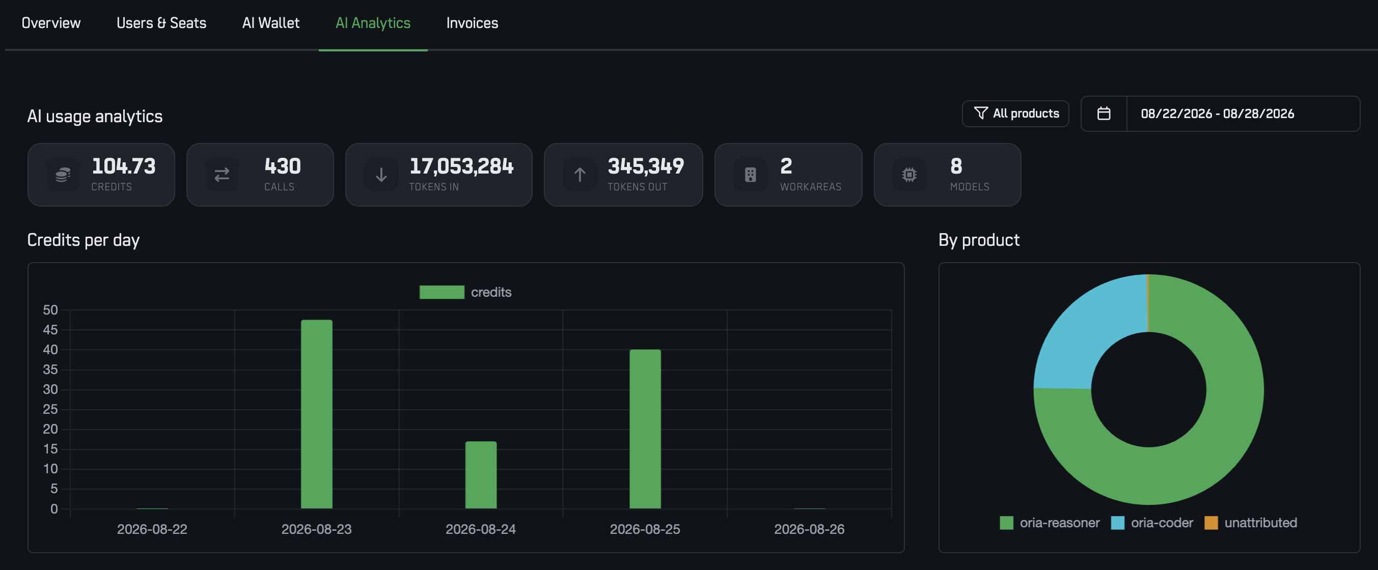Open the Overview tab
The width and height of the screenshot is (1378, 570).
point(51,23)
